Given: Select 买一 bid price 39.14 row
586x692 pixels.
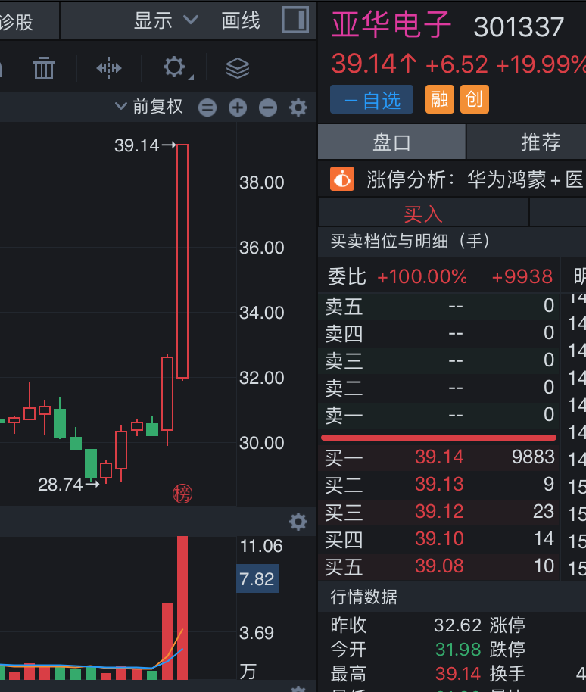Looking at the screenshot, I should [x=438, y=457].
